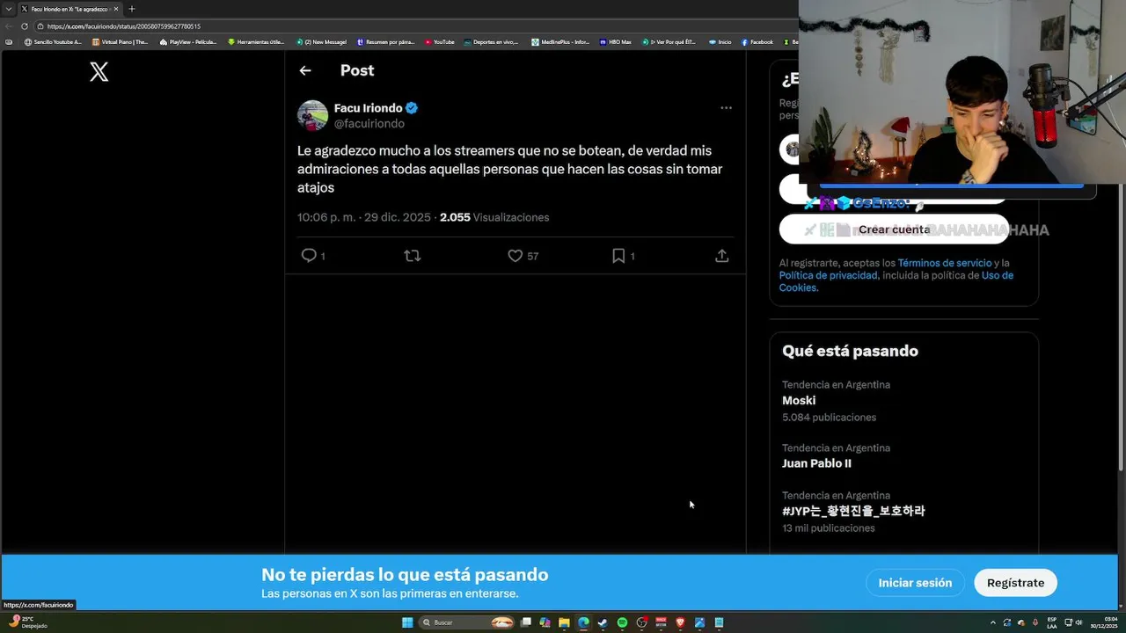The width and height of the screenshot is (1126, 633).
Task: Open the HBO Max bookmark
Action: tap(616, 42)
